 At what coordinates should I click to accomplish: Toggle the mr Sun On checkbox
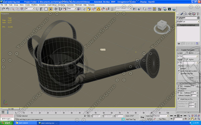pyautogui.click(x=179, y=86)
